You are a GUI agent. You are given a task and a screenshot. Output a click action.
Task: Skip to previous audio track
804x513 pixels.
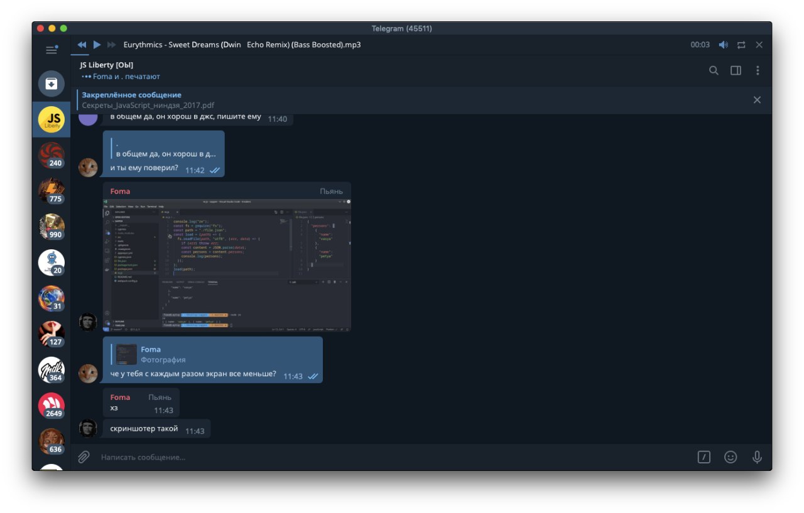click(82, 45)
